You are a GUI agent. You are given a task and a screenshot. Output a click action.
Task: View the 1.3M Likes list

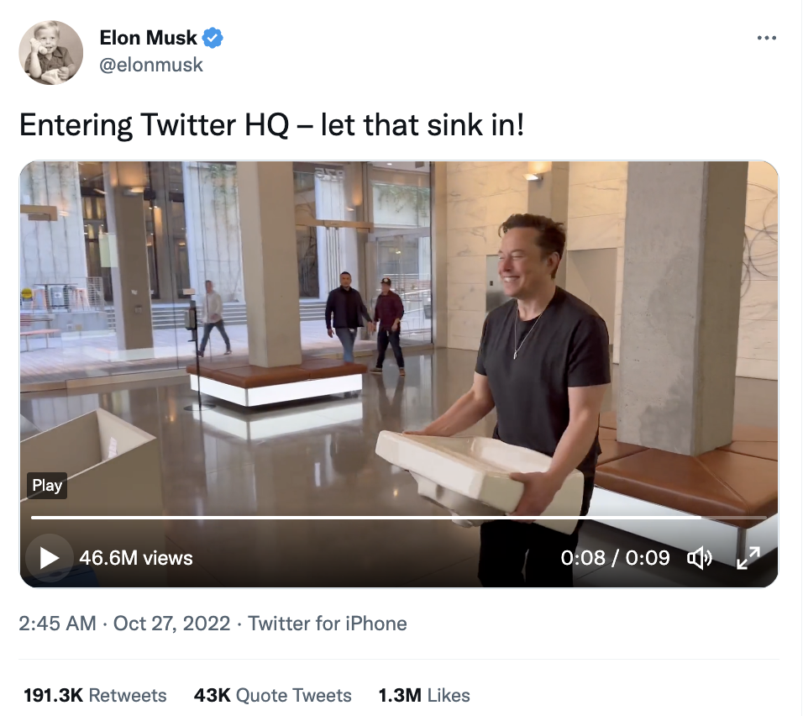point(424,696)
